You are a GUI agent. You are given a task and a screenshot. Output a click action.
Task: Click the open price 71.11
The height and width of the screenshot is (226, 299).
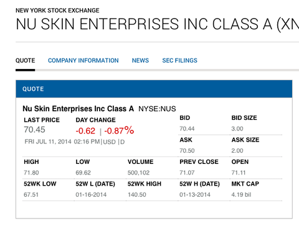click(239, 173)
